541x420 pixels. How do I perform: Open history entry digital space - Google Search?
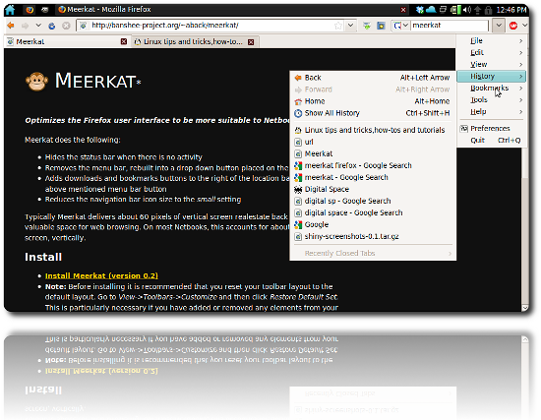(373, 212)
